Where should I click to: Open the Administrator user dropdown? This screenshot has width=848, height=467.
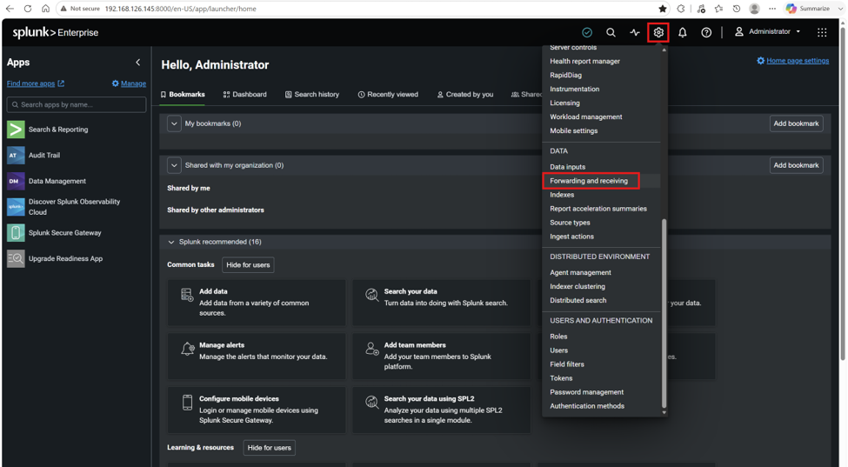pos(767,32)
